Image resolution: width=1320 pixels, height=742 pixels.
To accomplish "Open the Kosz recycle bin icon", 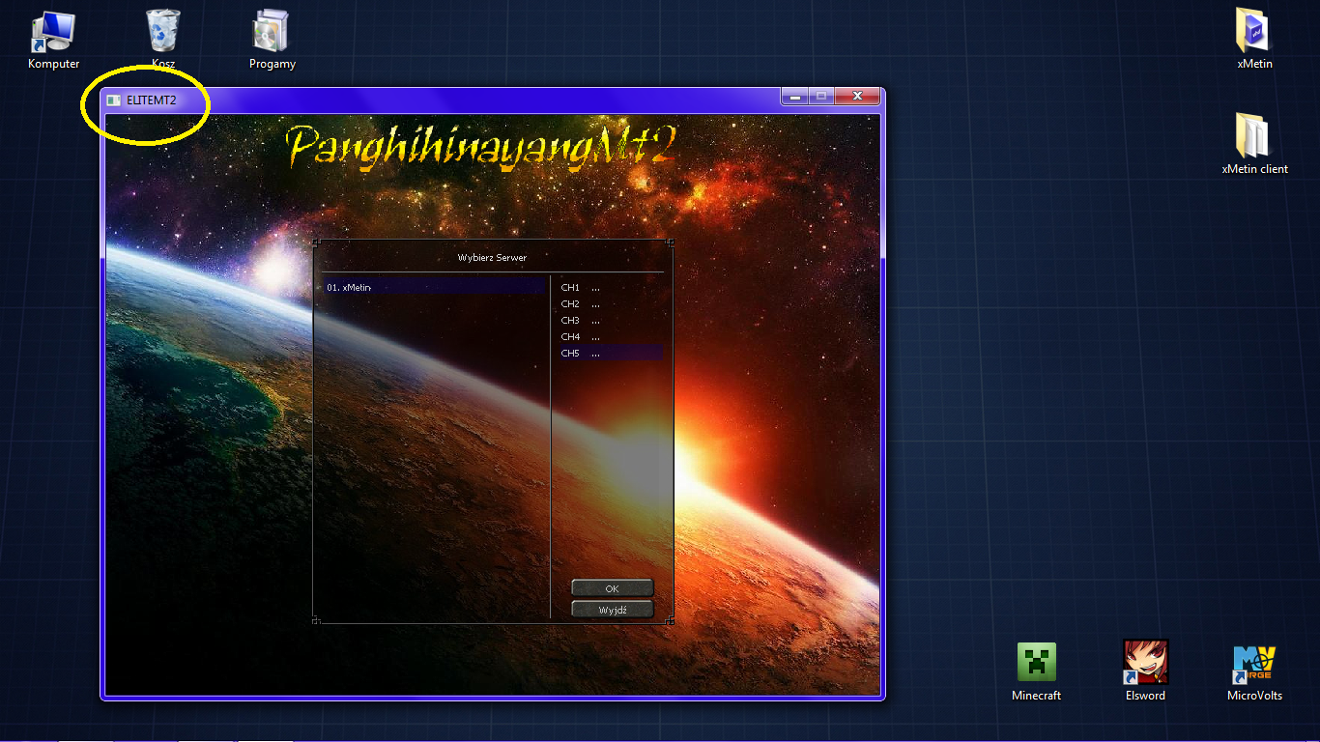I will click(x=163, y=39).
